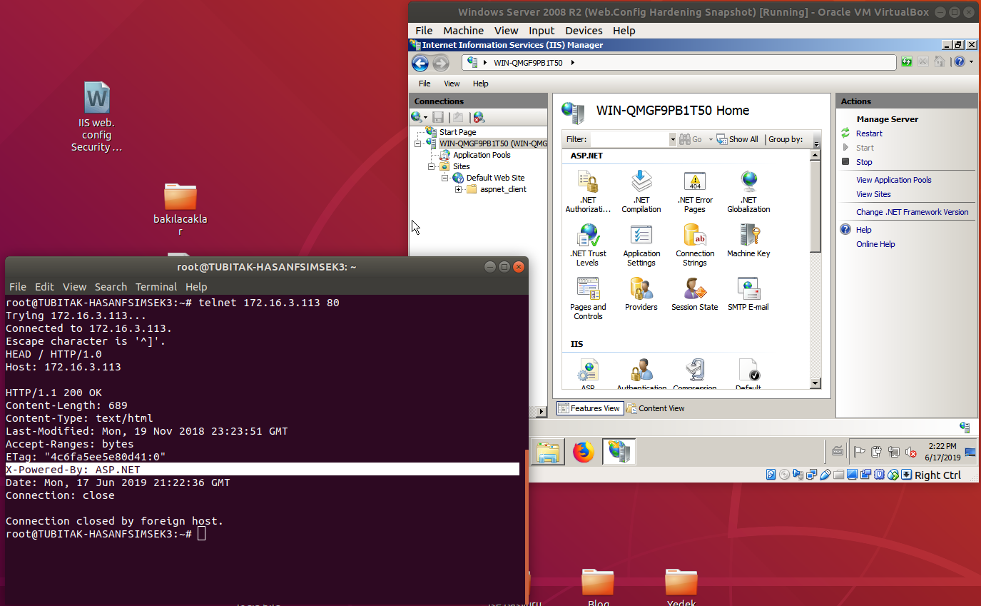Open the Connect globe dropdown arrow
The height and width of the screenshot is (606, 981).
(426, 117)
